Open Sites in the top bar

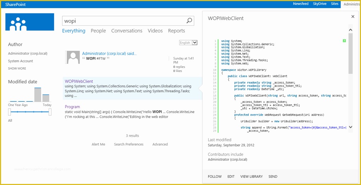pos(335,4)
